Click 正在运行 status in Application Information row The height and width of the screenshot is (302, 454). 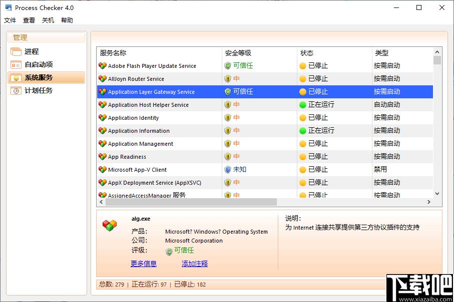tap(321, 130)
